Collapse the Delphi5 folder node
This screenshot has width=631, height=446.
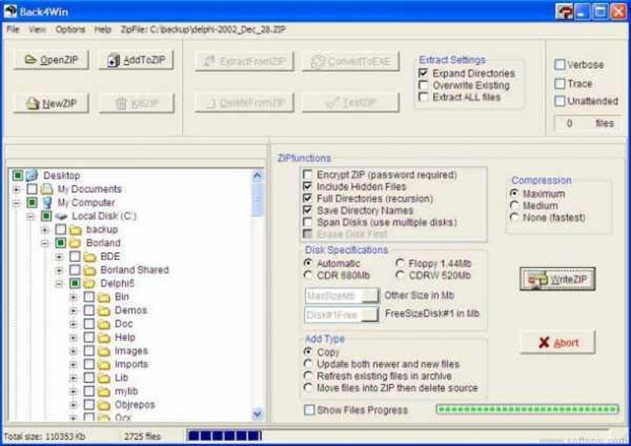[59, 284]
